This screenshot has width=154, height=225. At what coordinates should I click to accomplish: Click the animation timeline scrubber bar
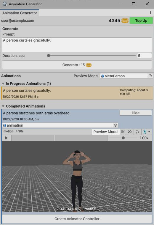[59, 138]
